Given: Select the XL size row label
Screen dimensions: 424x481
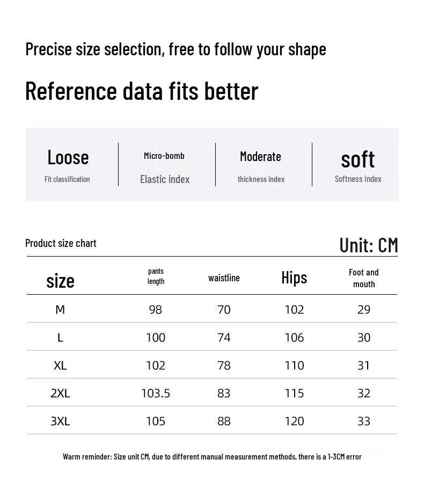Looking at the screenshot, I should [x=60, y=365].
